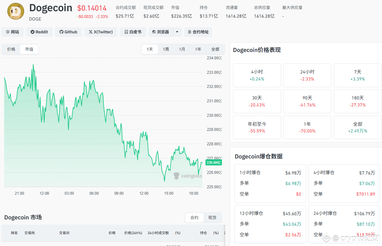
Task: Click the 全部 +2.49万% performance card
Action: pyautogui.click(x=358, y=127)
